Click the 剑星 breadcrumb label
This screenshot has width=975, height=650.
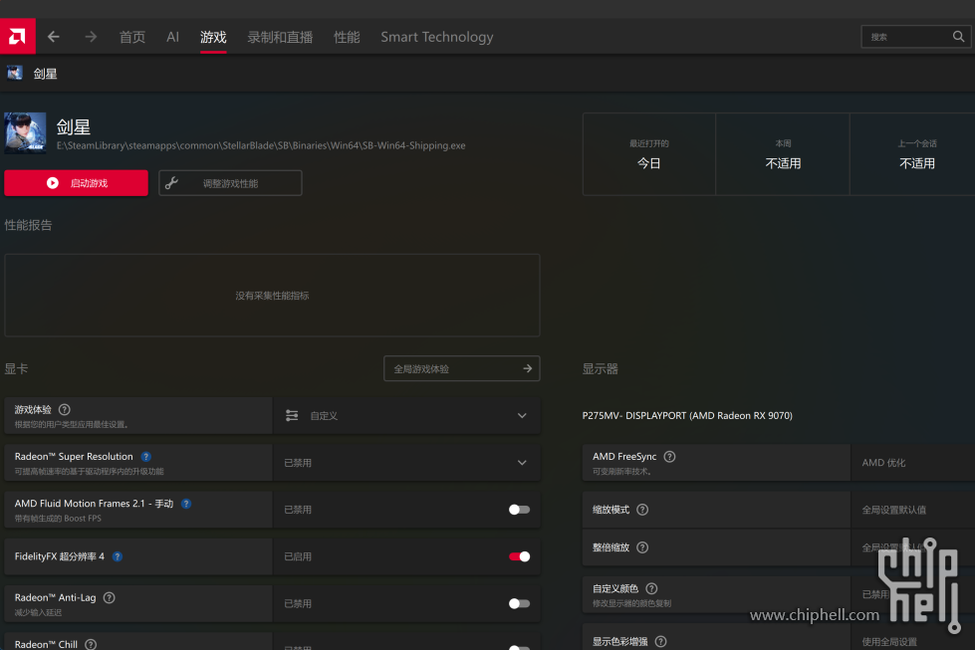[46, 74]
